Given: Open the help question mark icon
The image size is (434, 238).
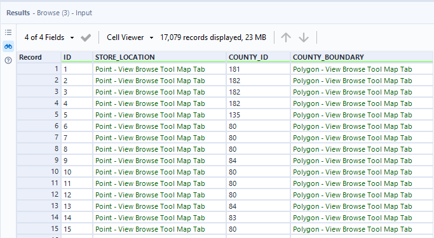Looking at the screenshot, I should 8,60.
